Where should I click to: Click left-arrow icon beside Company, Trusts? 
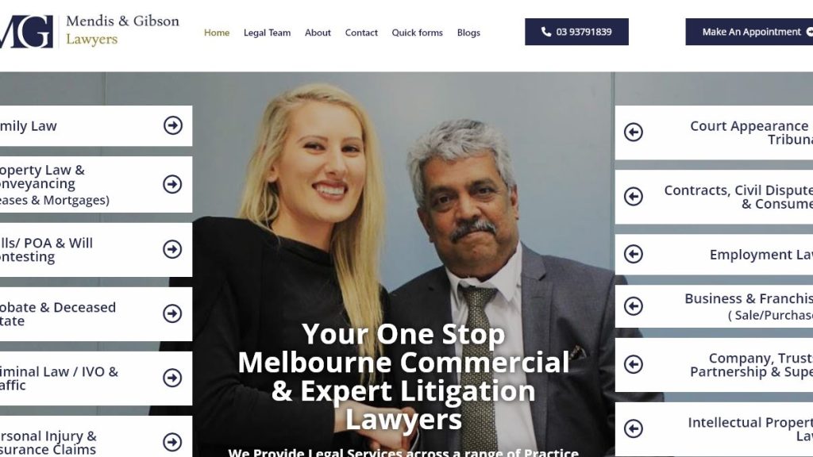point(633,364)
